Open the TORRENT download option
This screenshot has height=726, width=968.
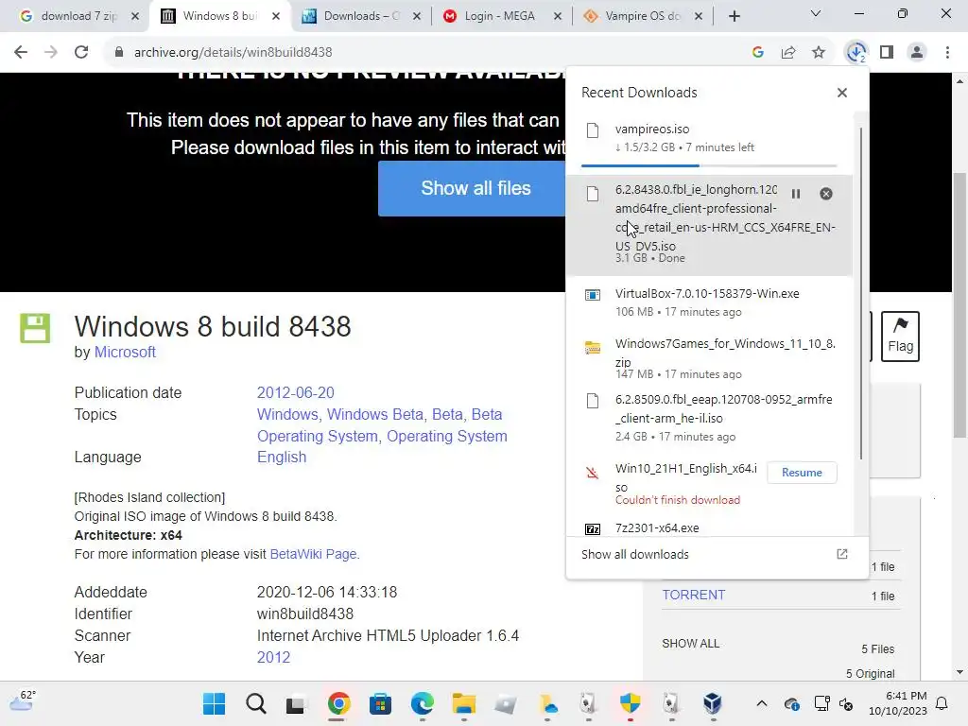694,595
